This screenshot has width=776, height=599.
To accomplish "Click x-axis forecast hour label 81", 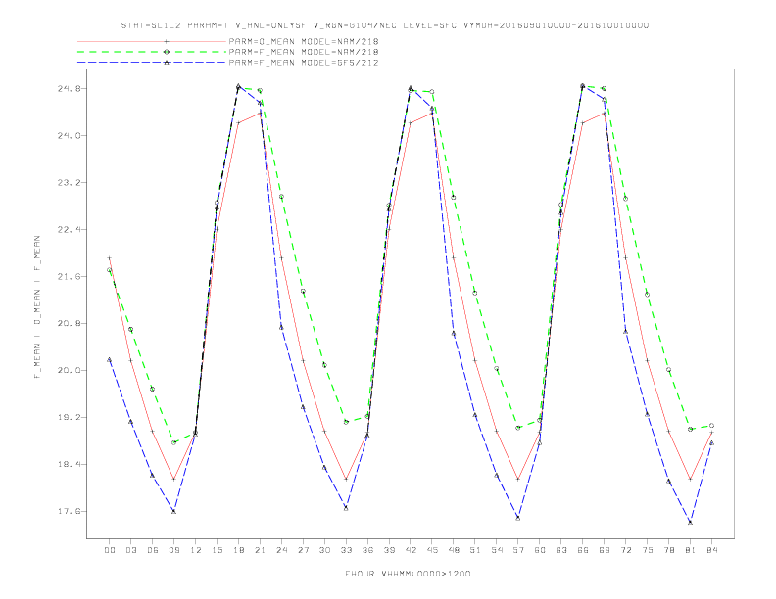I will pos(691,550).
